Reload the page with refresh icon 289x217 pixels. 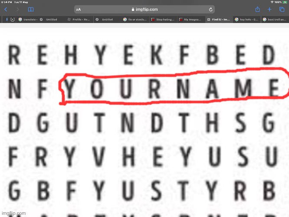(210, 9)
